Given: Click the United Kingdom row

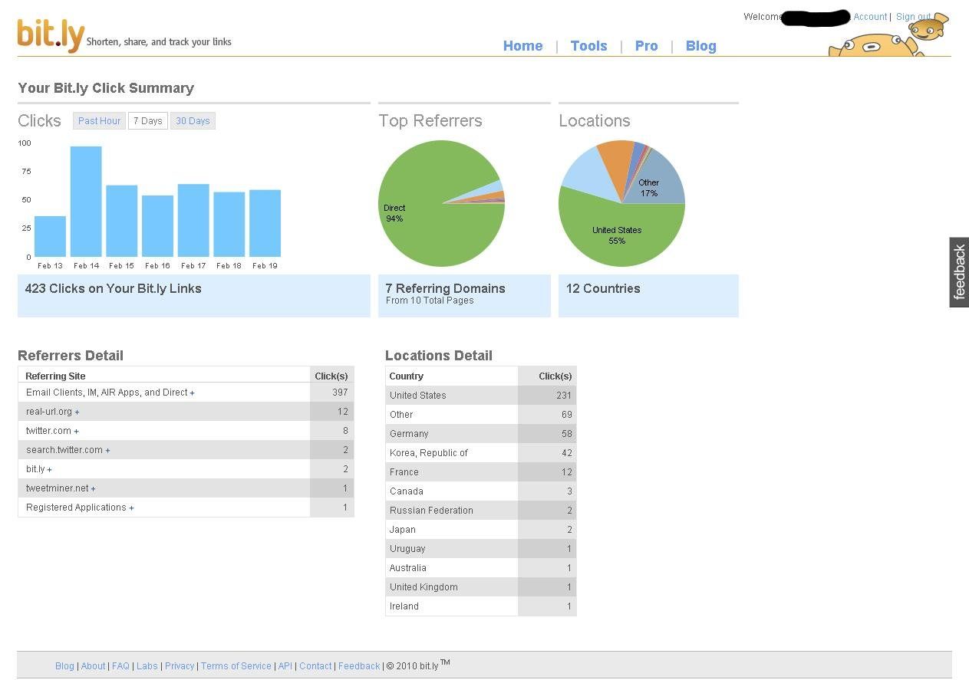Looking at the screenshot, I should click(x=481, y=587).
